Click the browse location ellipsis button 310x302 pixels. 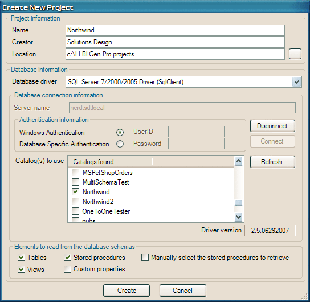295,54
